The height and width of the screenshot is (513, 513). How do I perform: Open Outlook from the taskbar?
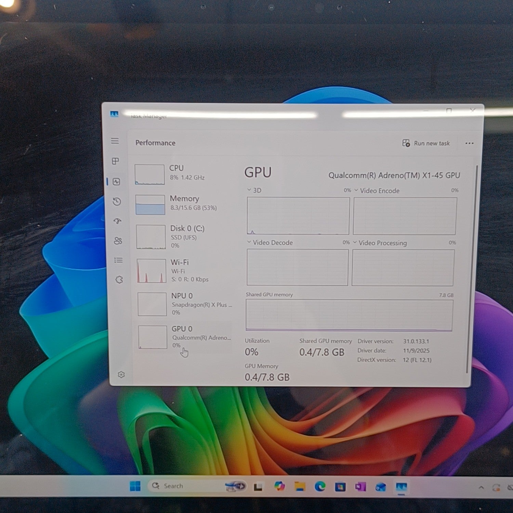tap(380, 487)
